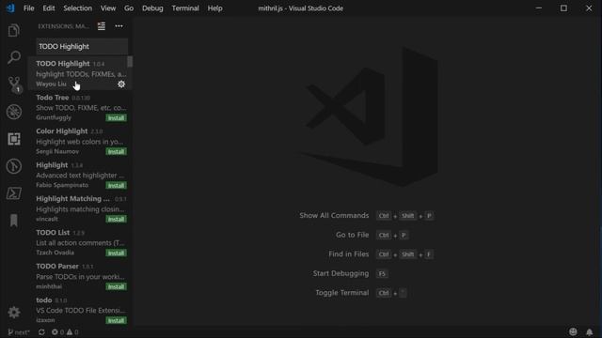Install the Todo Tree extension
The width and height of the screenshot is (602, 338).
[x=116, y=118]
